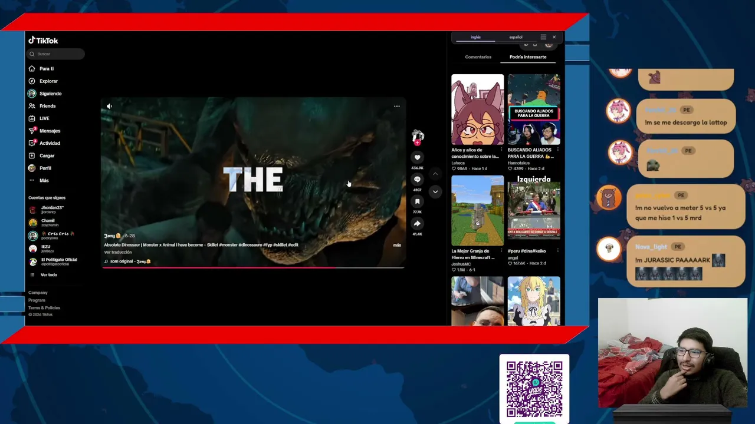
Task: Open options for Años y años video card
Action: (501, 150)
